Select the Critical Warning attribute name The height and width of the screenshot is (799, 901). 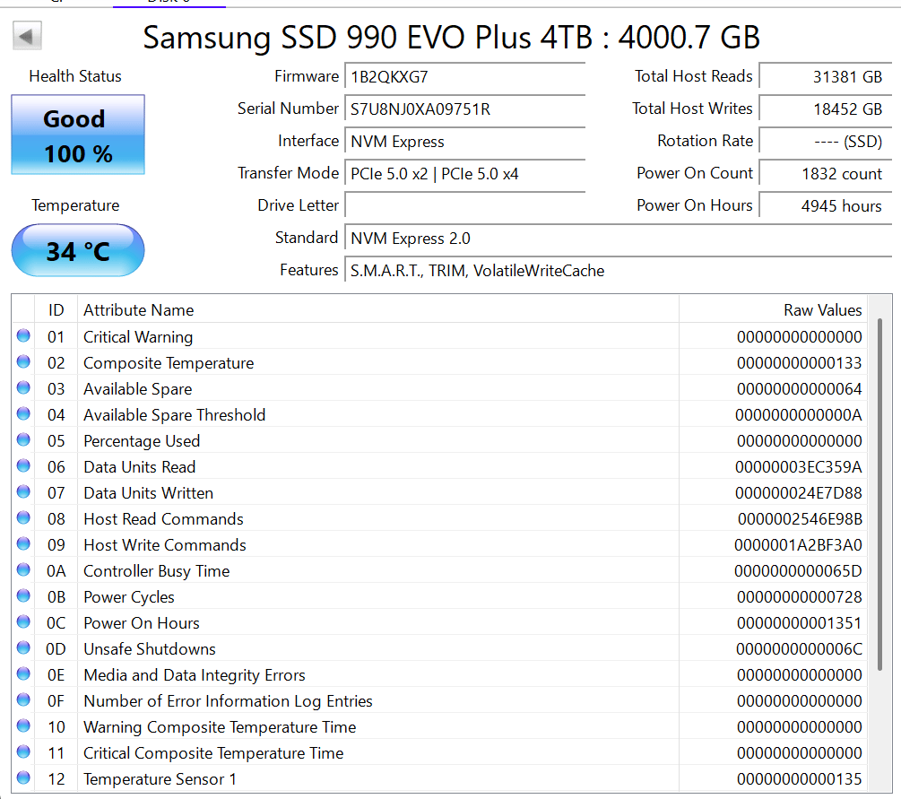138,337
